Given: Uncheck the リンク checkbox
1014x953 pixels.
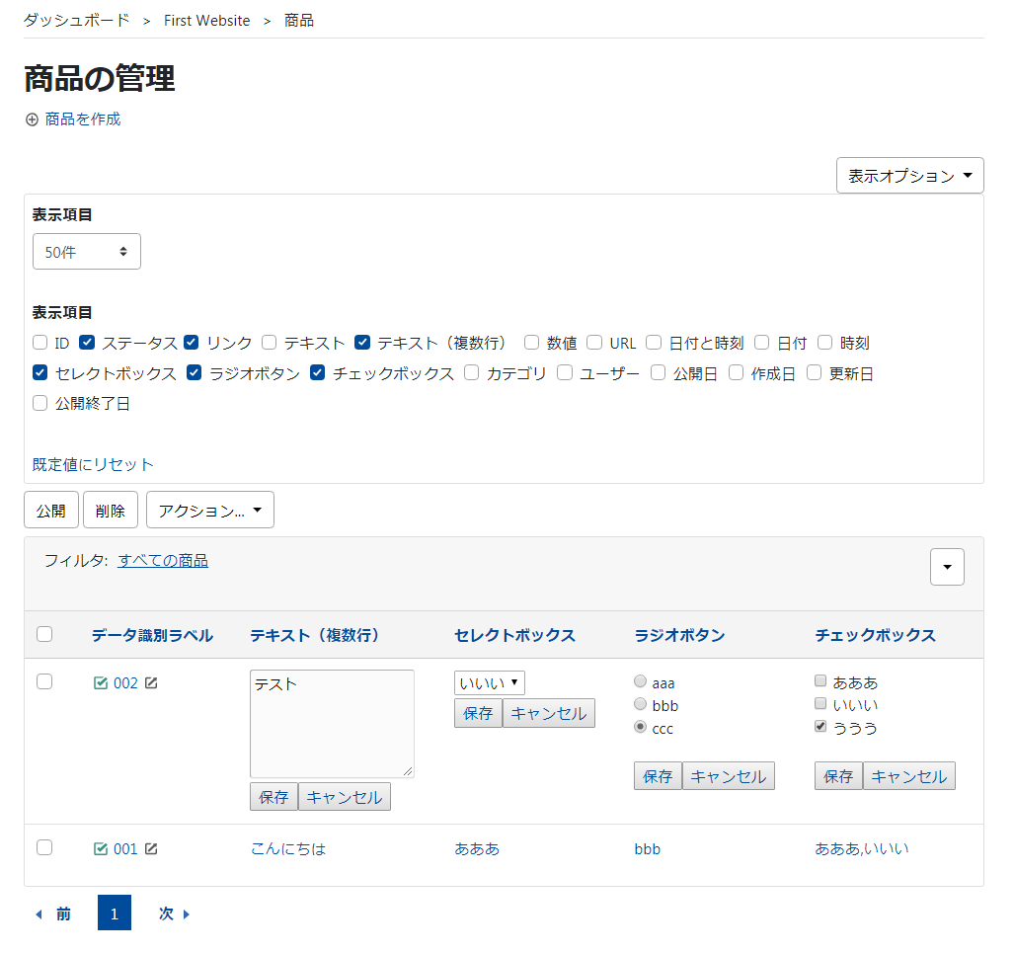Looking at the screenshot, I should 191,343.
